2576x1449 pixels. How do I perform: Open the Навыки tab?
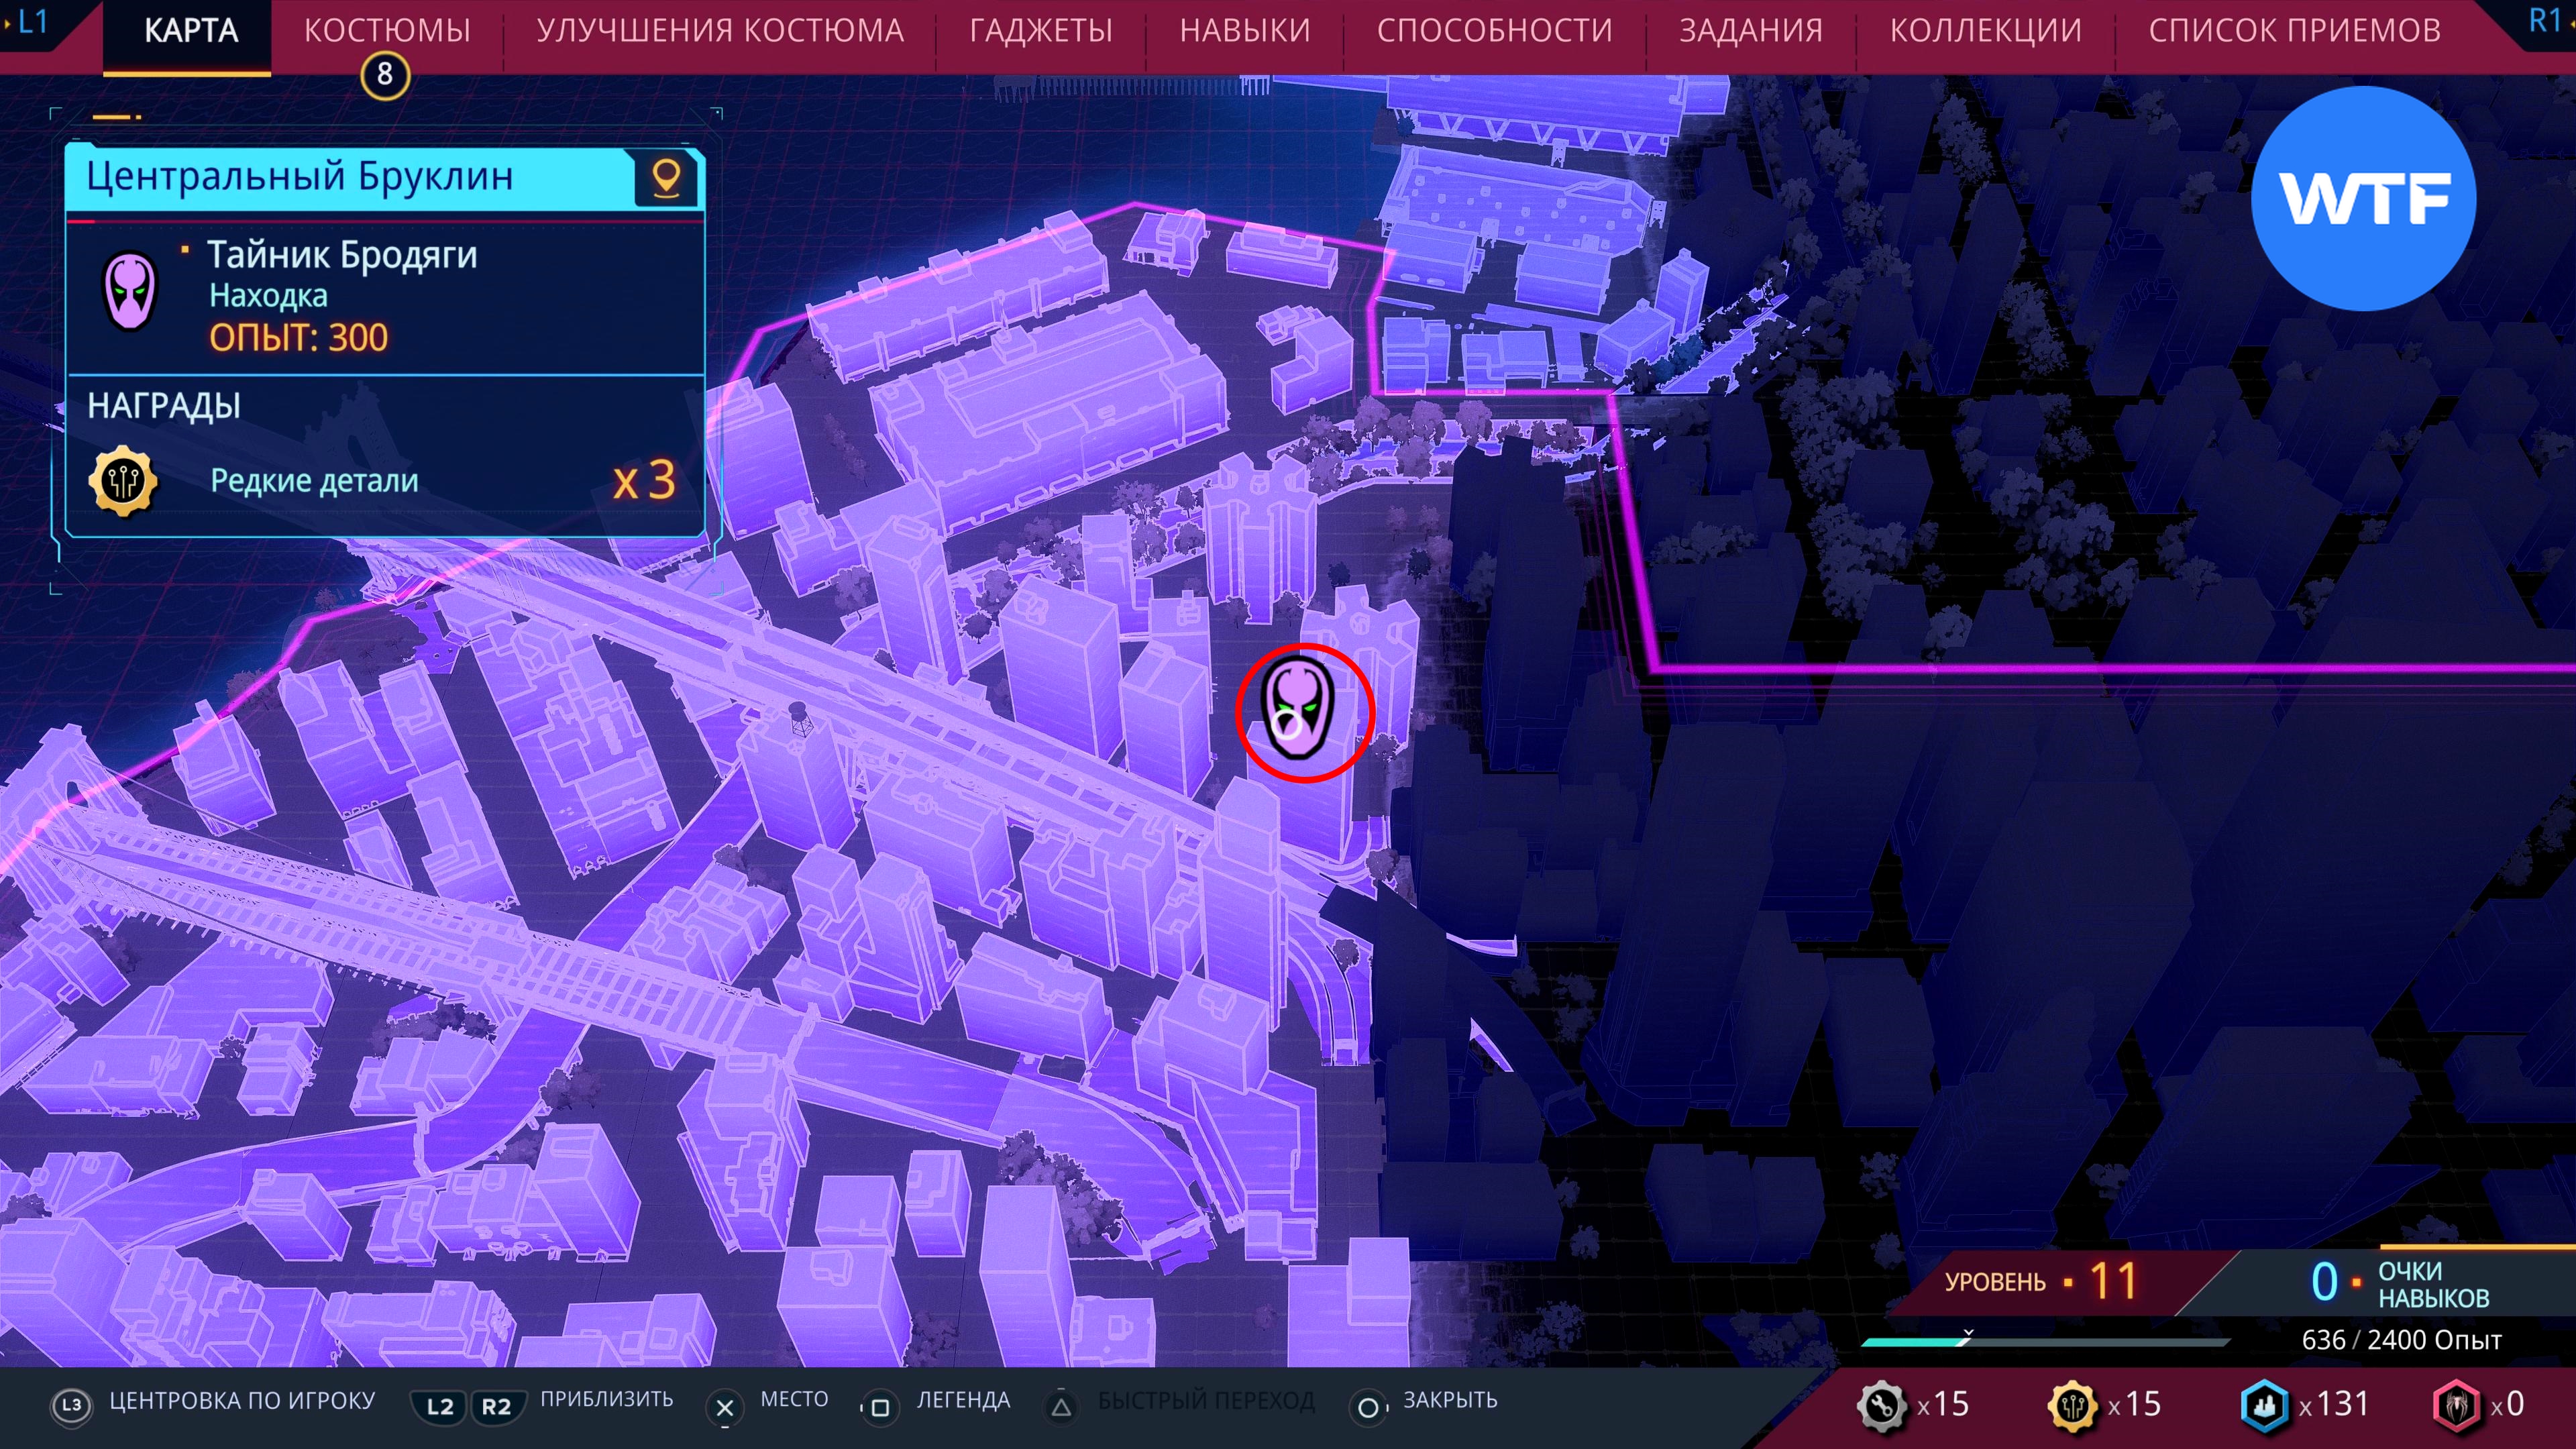[x=1244, y=31]
